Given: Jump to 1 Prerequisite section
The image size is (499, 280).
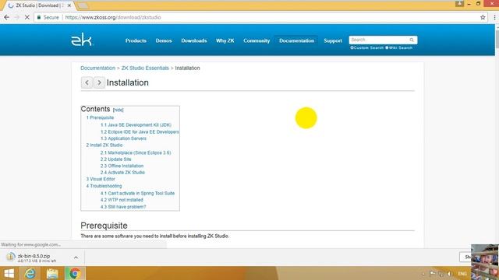Looking at the screenshot, I should pos(100,117).
